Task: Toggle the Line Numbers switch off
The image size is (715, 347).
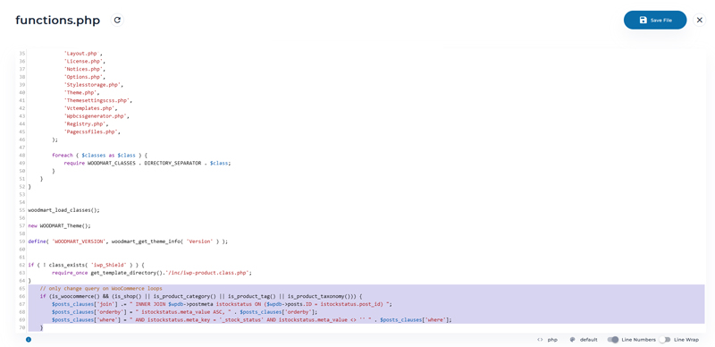Action: coord(613,340)
